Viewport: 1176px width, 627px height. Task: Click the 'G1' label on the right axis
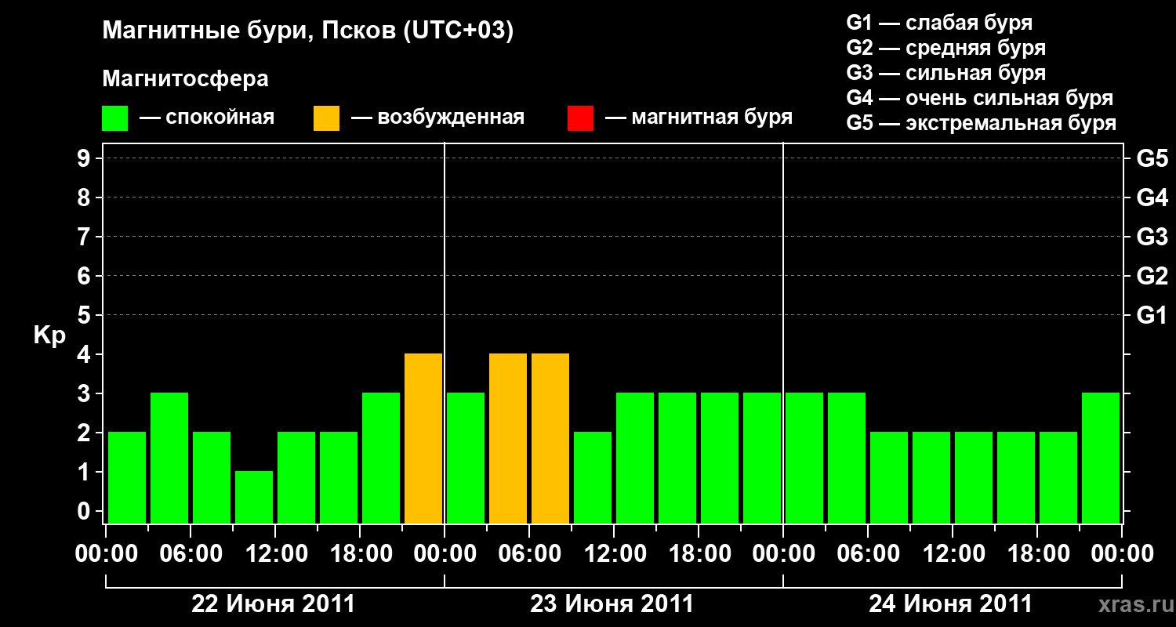1152,315
